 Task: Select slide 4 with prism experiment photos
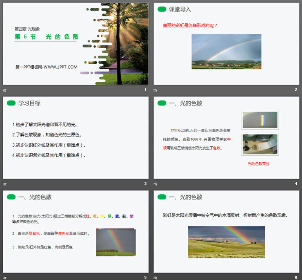[x=226, y=138]
